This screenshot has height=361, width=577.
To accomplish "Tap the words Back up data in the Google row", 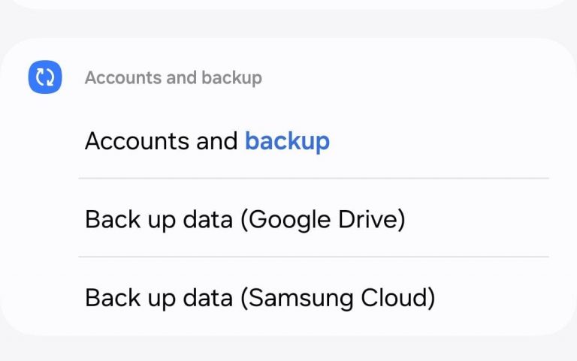I will tap(160, 220).
